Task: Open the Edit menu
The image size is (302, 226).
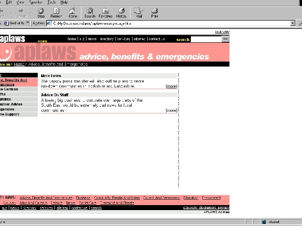Action: (9, 2)
